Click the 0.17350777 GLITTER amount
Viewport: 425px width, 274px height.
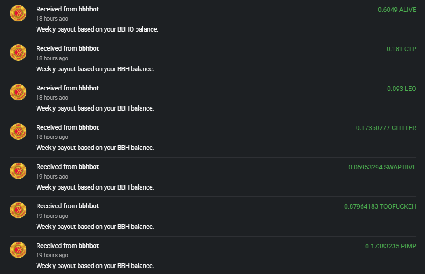[x=386, y=128]
